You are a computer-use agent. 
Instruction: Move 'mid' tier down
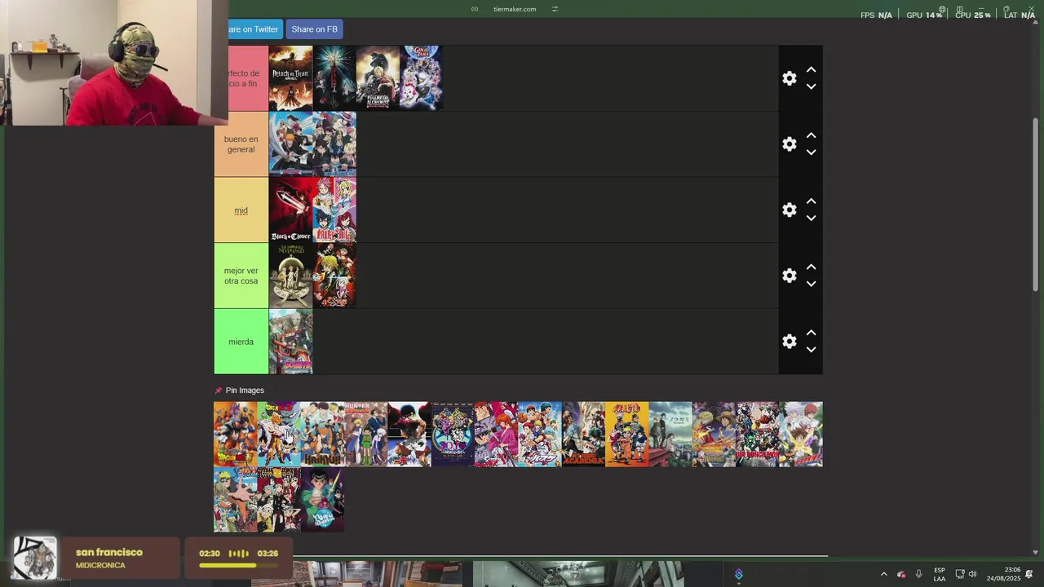click(811, 218)
